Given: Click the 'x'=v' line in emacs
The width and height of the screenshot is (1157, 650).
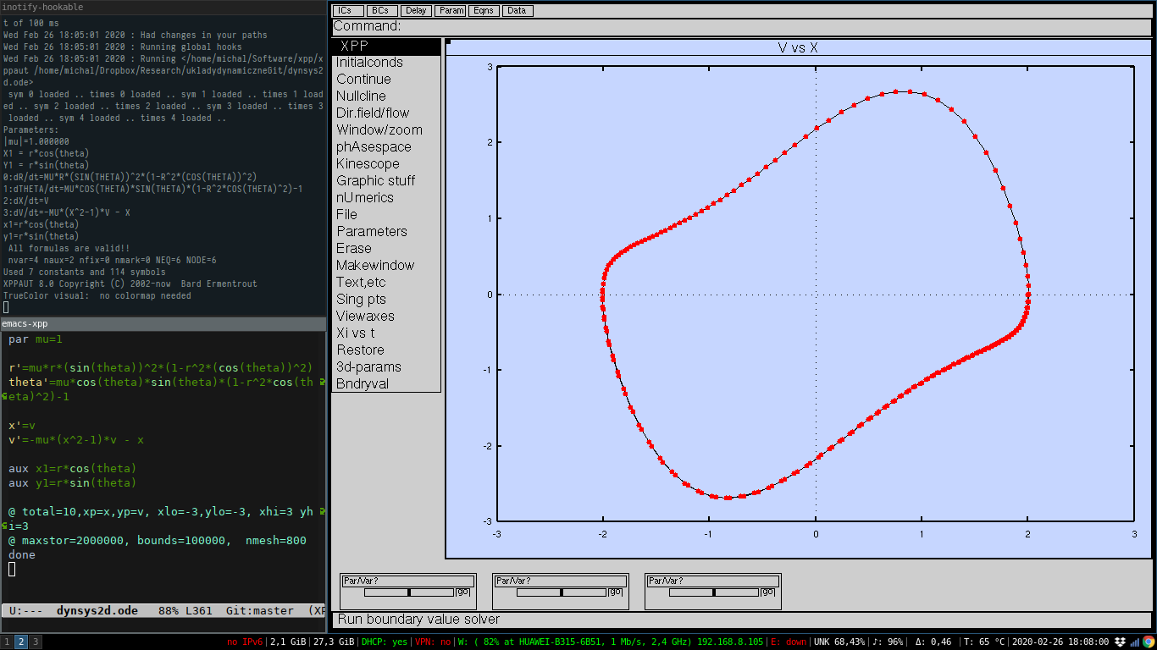Looking at the screenshot, I should coord(22,426).
